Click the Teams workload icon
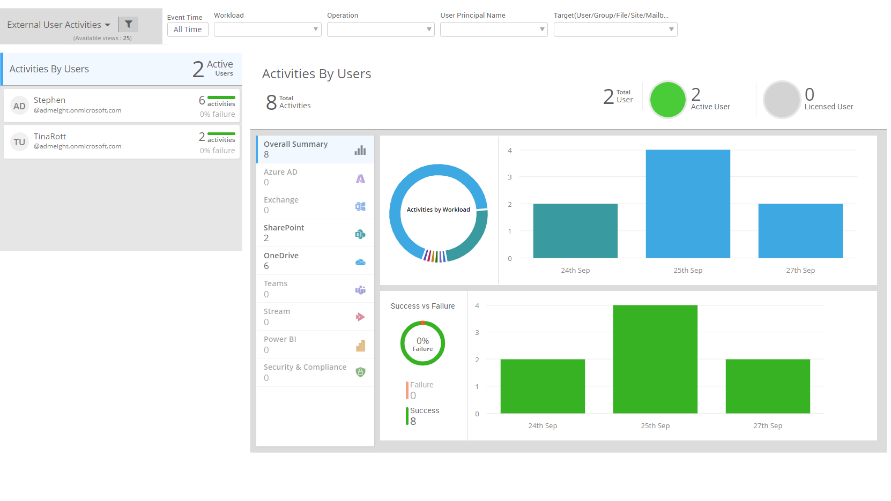 [360, 289]
